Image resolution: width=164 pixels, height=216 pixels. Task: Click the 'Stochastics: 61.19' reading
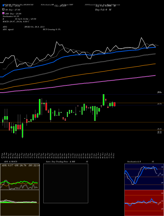click(11, 16)
